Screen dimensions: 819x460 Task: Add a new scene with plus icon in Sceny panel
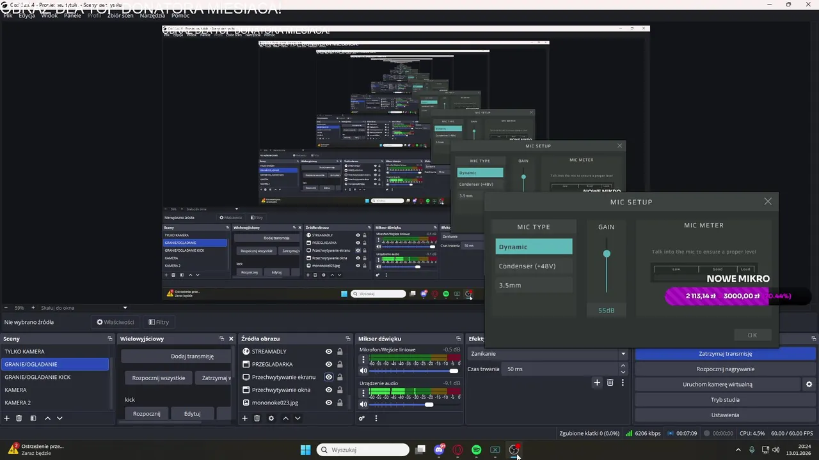7,418
